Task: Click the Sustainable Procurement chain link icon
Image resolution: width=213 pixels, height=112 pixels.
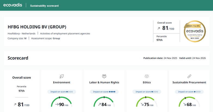Action: pyautogui.click(x=189, y=76)
